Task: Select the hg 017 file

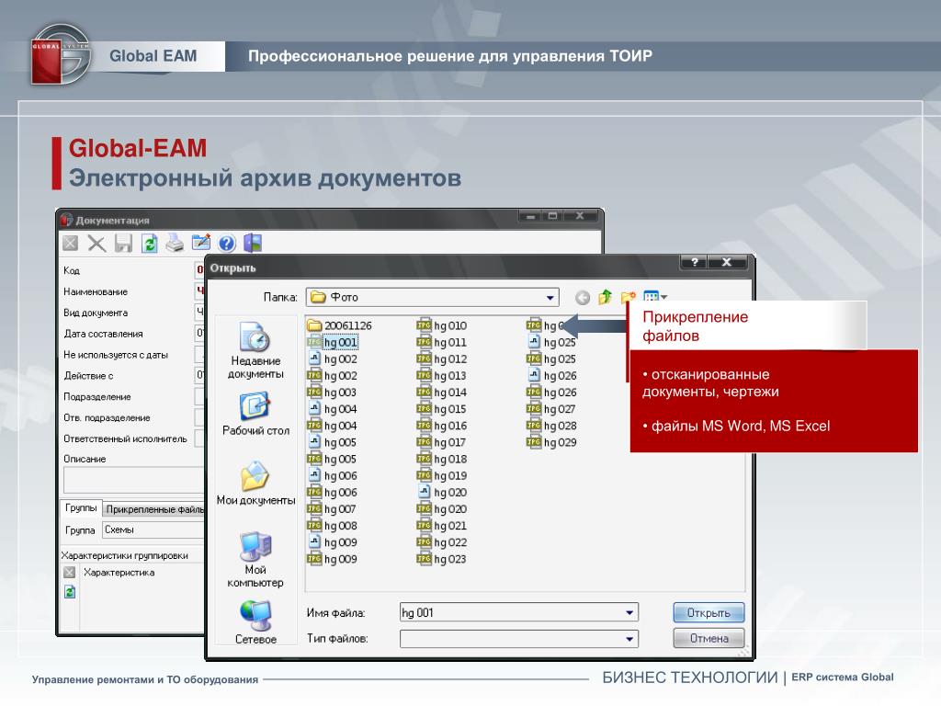Action: point(442,442)
